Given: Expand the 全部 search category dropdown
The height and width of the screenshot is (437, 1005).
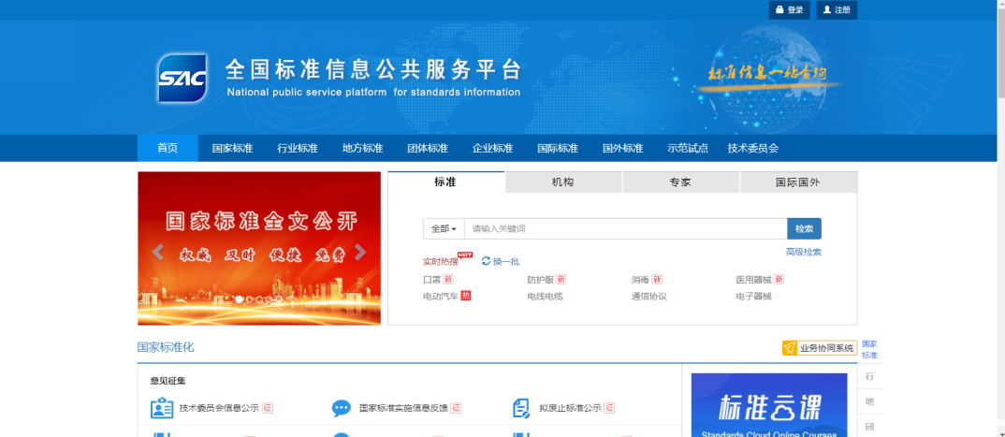Looking at the screenshot, I should (444, 229).
